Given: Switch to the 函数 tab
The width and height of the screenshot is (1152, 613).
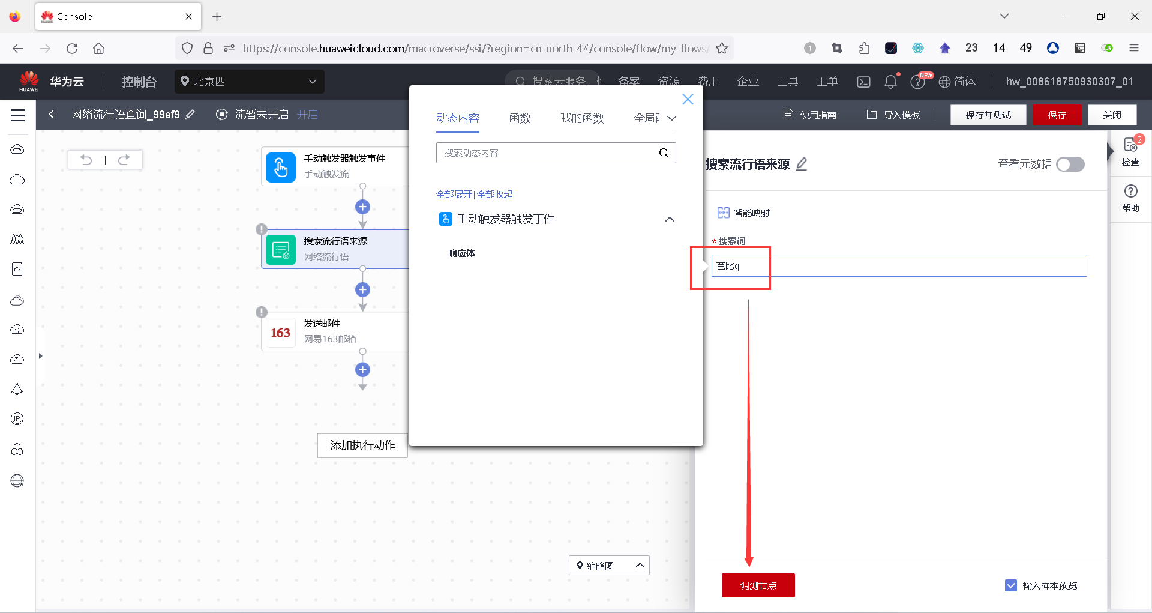Looking at the screenshot, I should (520, 118).
